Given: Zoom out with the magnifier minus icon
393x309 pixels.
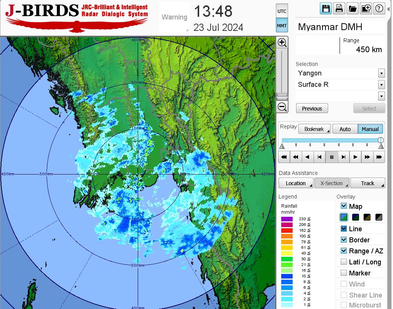Looking at the screenshot, I should [282, 107].
